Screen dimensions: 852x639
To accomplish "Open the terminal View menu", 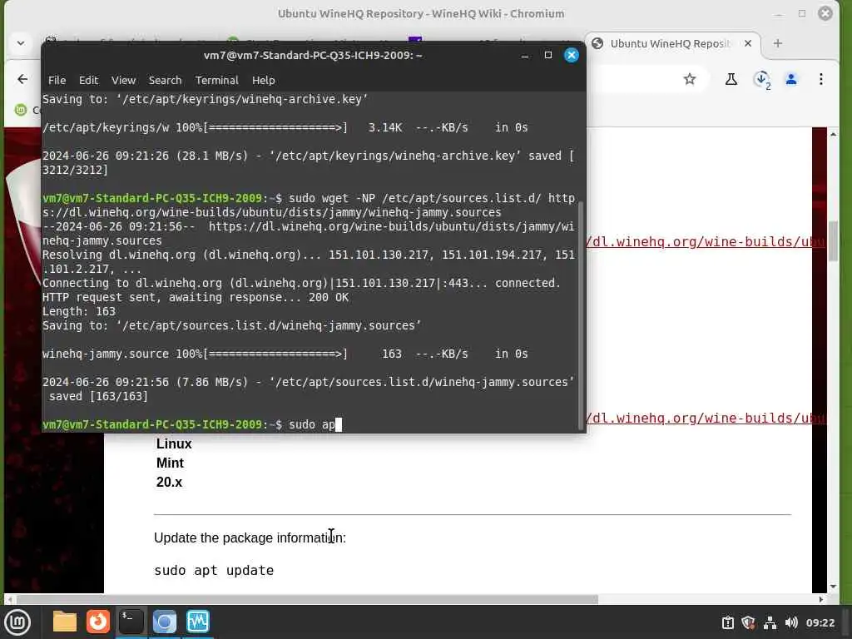I will [x=123, y=81].
